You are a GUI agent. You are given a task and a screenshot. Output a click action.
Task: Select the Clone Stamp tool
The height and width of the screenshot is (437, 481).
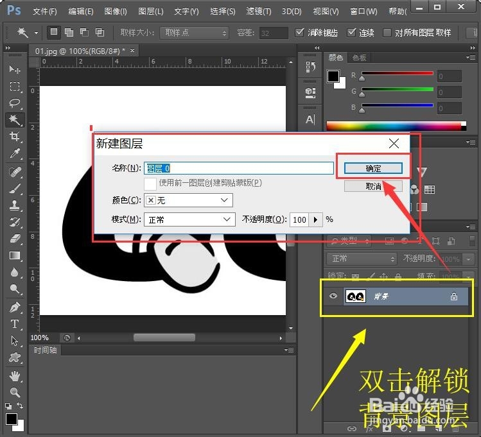coord(14,205)
